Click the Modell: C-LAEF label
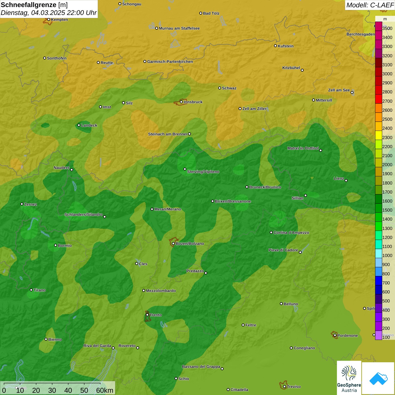This screenshot has height=395, width=395. click(370, 5)
